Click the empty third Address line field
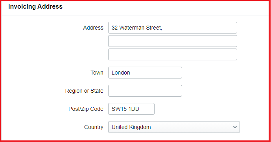Screen dimensions: 271x142 173,54
